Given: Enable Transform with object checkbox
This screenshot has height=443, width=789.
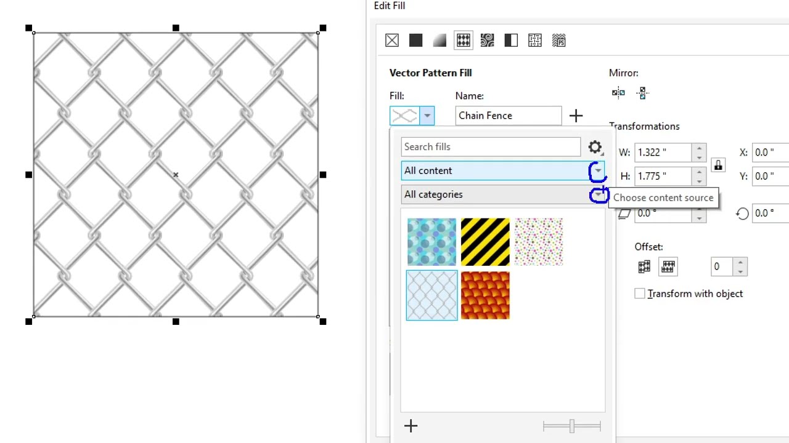Looking at the screenshot, I should click(640, 294).
